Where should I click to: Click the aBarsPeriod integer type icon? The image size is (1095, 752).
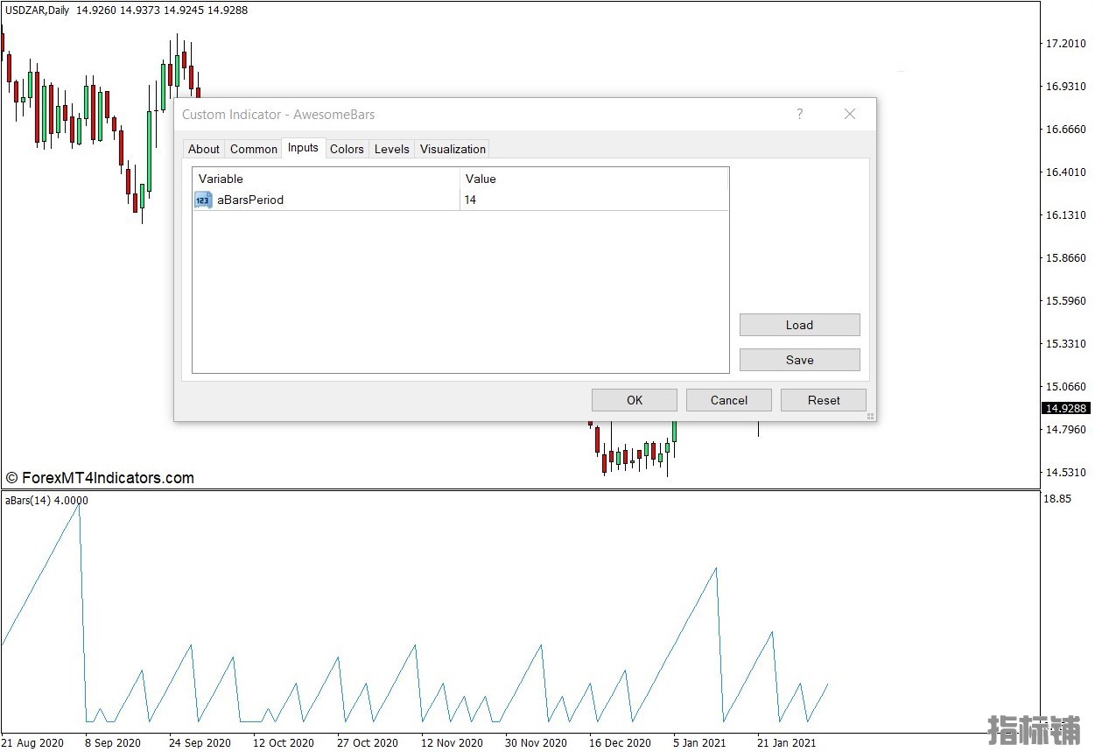pyautogui.click(x=203, y=200)
